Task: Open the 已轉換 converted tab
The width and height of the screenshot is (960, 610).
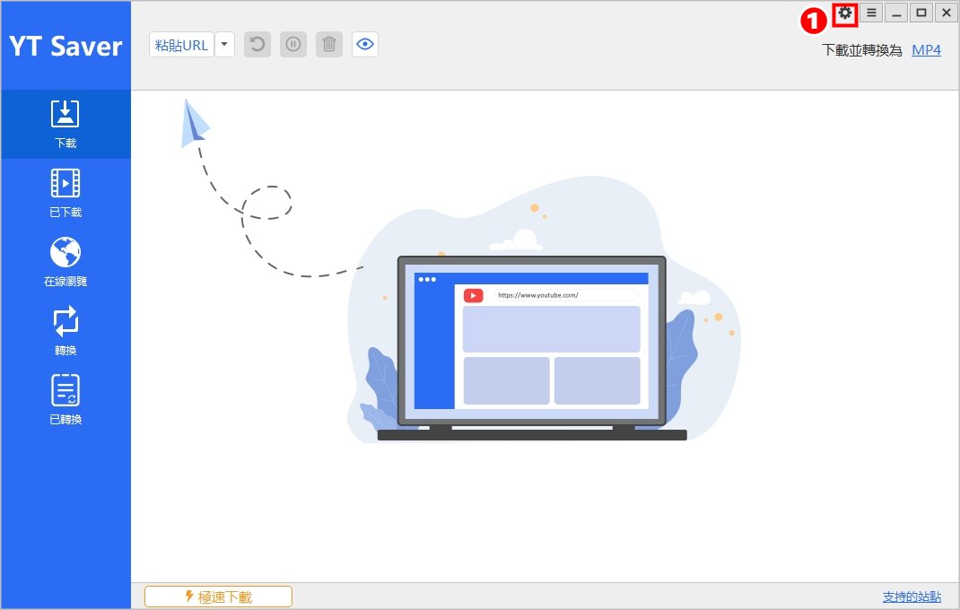Action: (65, 400)
